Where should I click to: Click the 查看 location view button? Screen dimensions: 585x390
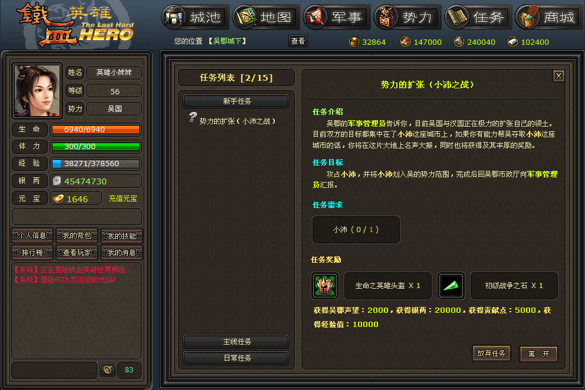click(x=298, y=41)
